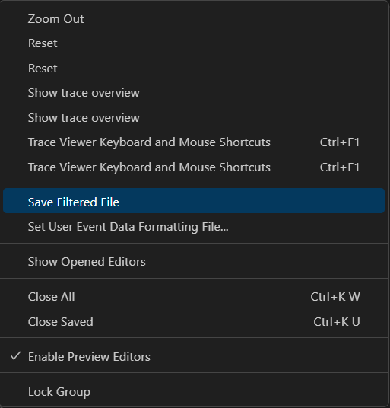Screen dimensions: 390x408
Task: Select the Close Saved menu item
Action: 194,322
